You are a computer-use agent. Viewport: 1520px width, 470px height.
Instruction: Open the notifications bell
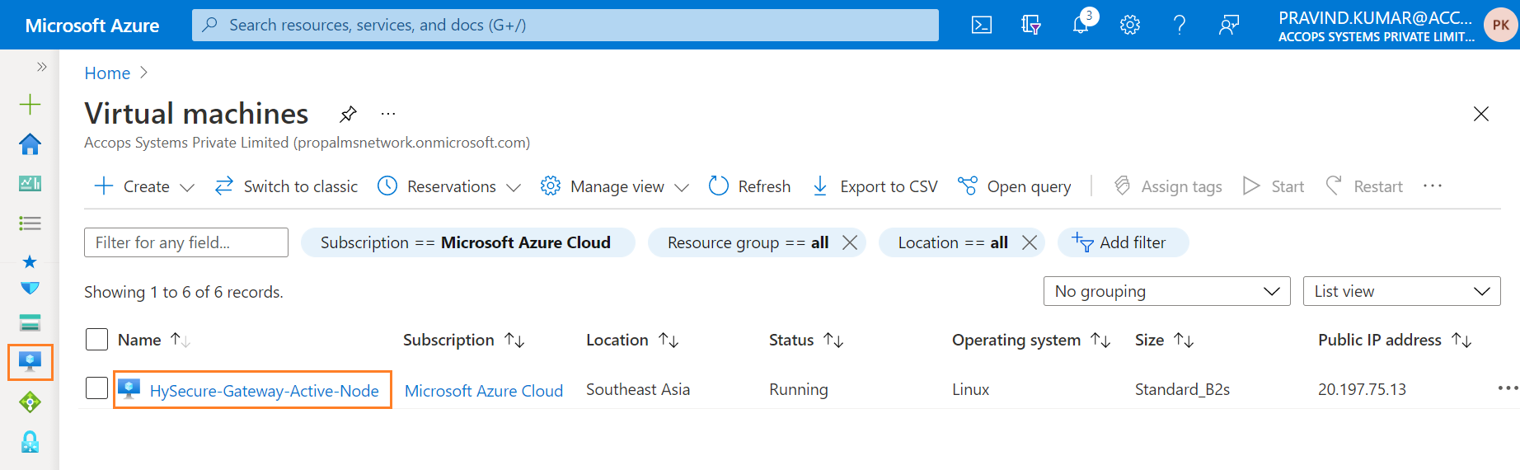click(1081, 25)
